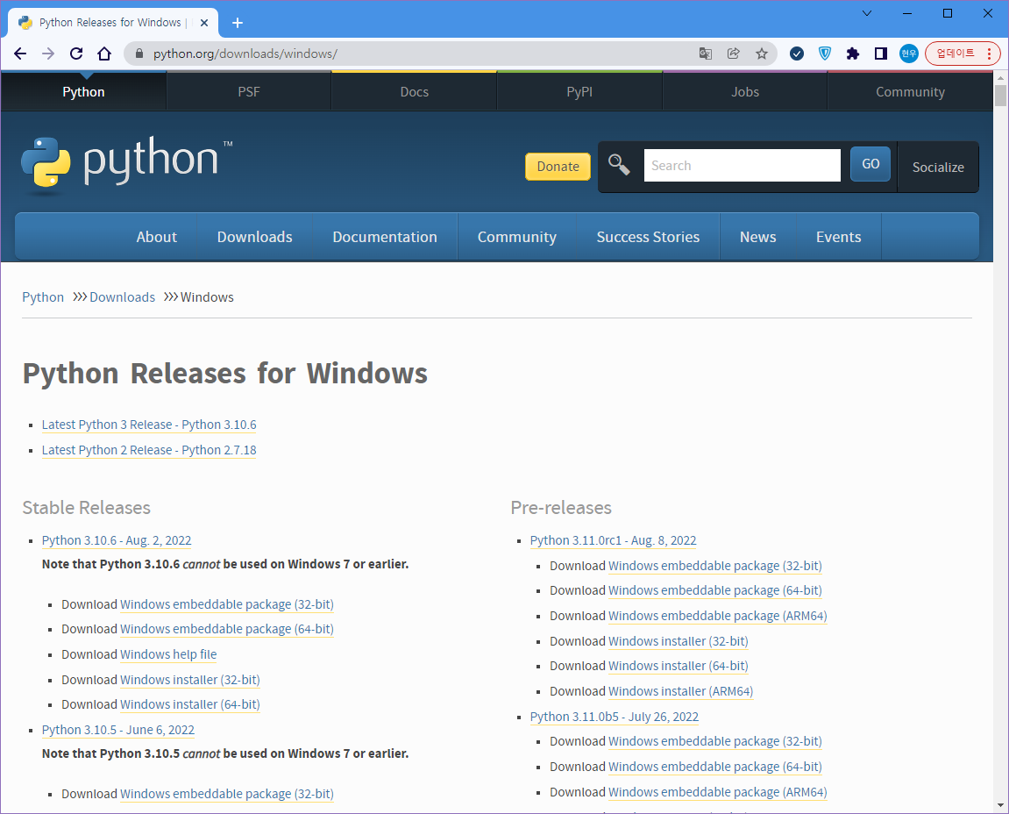Download 3.11.0rc1 Windows installer (ARM64)

pyautogui.click(x=681, y=691)
